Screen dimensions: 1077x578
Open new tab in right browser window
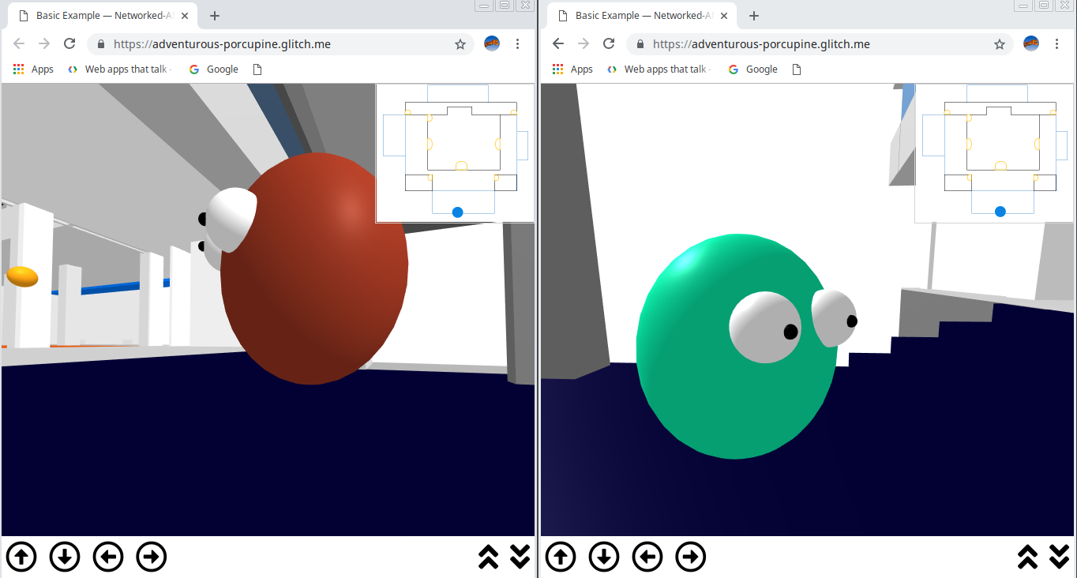754,16
